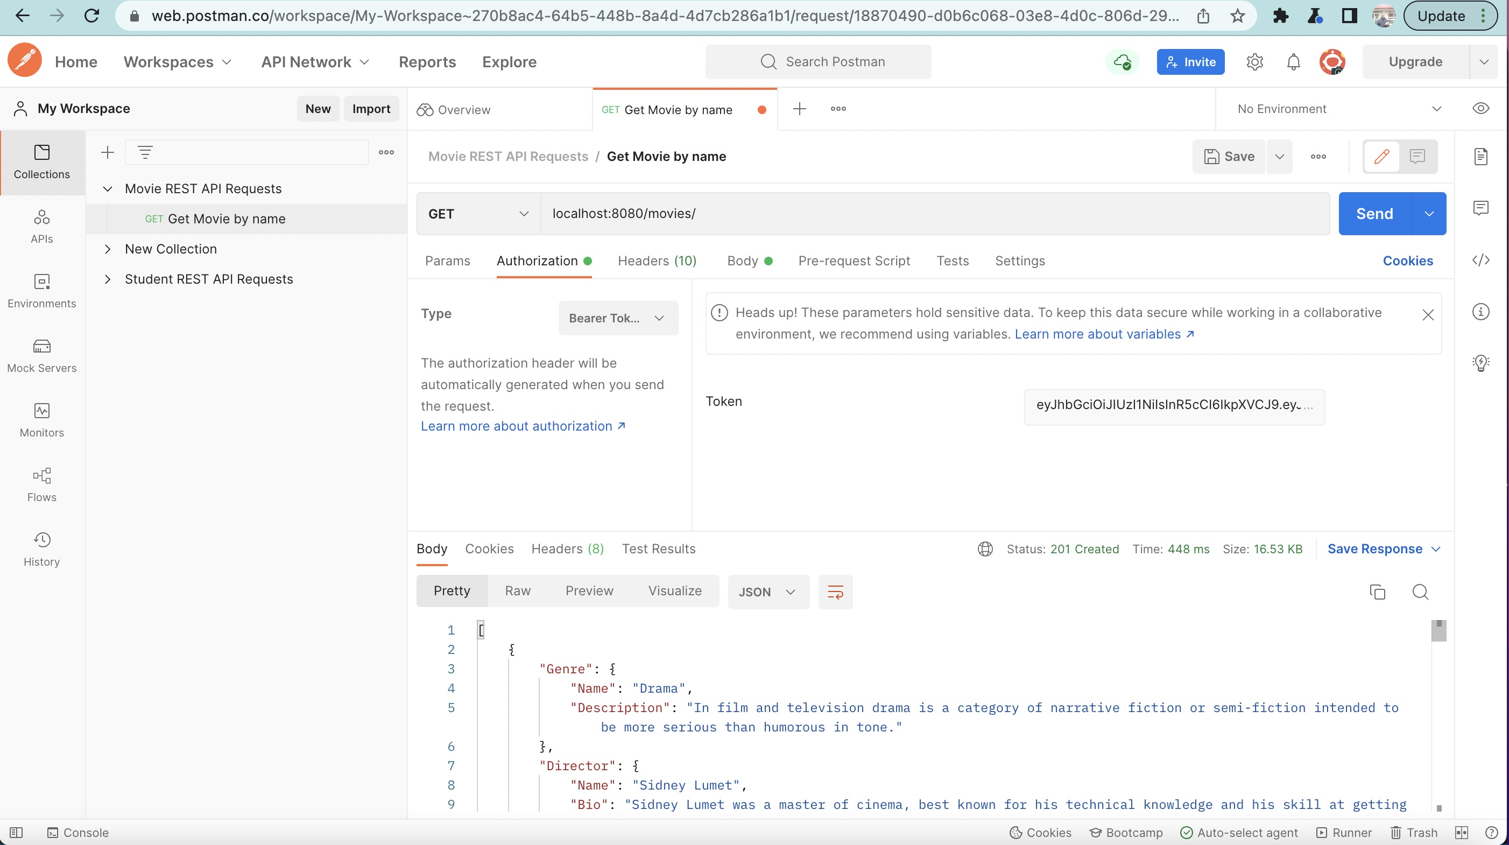The width and height of the screenshot is (1509, 845).
Task: Open Monitors in the sidebar
Action: (41, 420)
